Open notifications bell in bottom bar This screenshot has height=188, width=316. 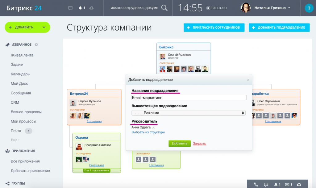pyautogui.click(x=276, y=184)
